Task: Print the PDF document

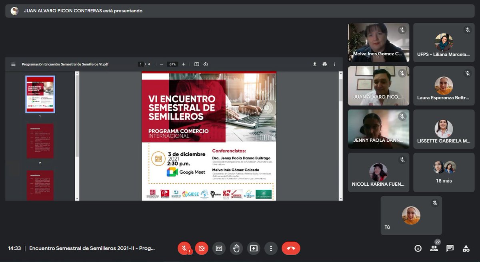Action: (324, 64)
